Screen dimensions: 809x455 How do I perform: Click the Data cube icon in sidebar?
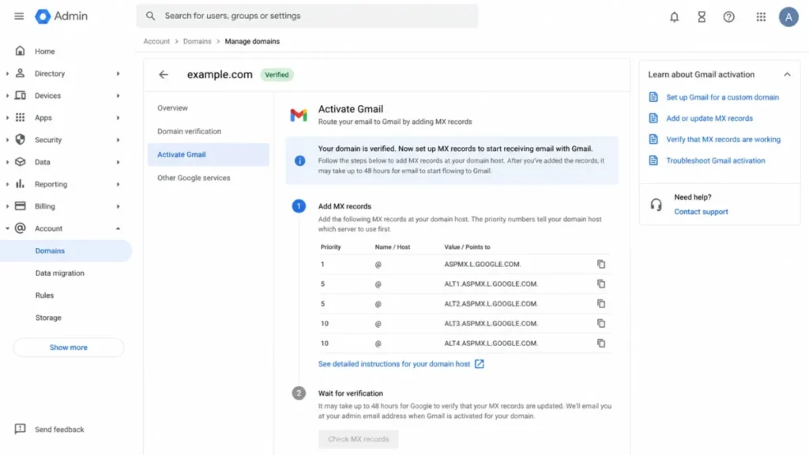pyautogui.click(x=20, y=161)
